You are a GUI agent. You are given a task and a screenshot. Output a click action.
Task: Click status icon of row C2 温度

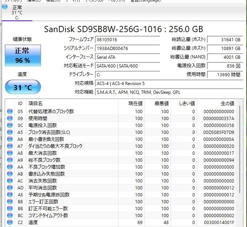coord(10,222)
